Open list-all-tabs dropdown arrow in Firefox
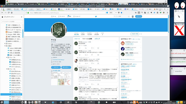The height and width of the screenshot is (104, 186). pos(168,9)
